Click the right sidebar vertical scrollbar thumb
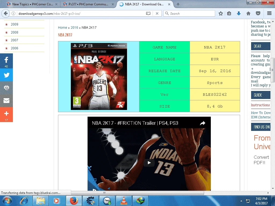The image size is (275, 206). pos(273,70)
